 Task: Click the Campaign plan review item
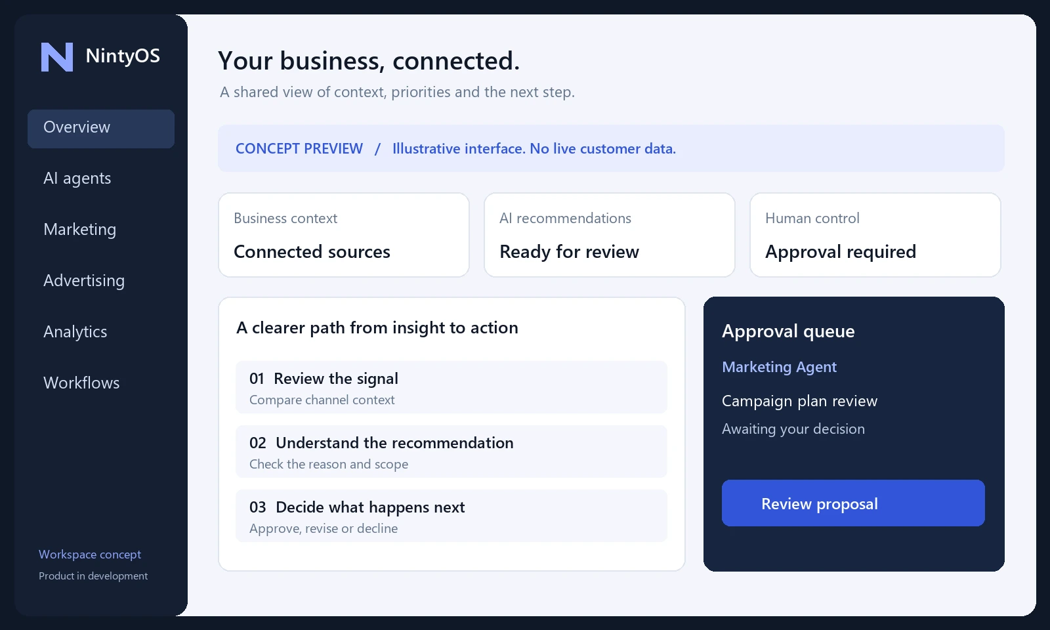(799, 401)
